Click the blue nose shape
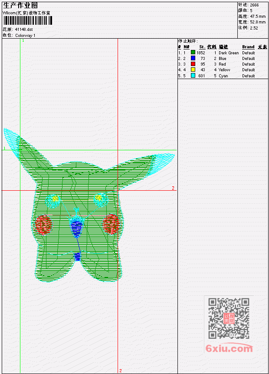This screenshot has width=269, height=374. (76, 229)
